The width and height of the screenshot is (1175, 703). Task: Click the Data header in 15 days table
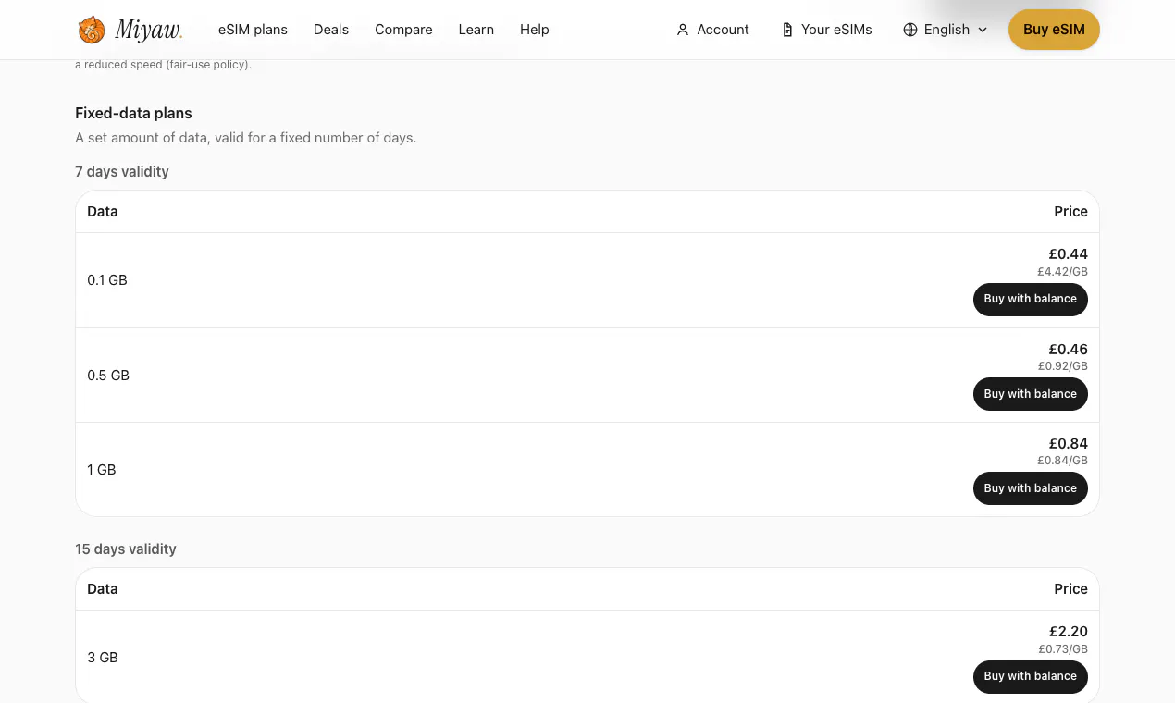[103, 589]
